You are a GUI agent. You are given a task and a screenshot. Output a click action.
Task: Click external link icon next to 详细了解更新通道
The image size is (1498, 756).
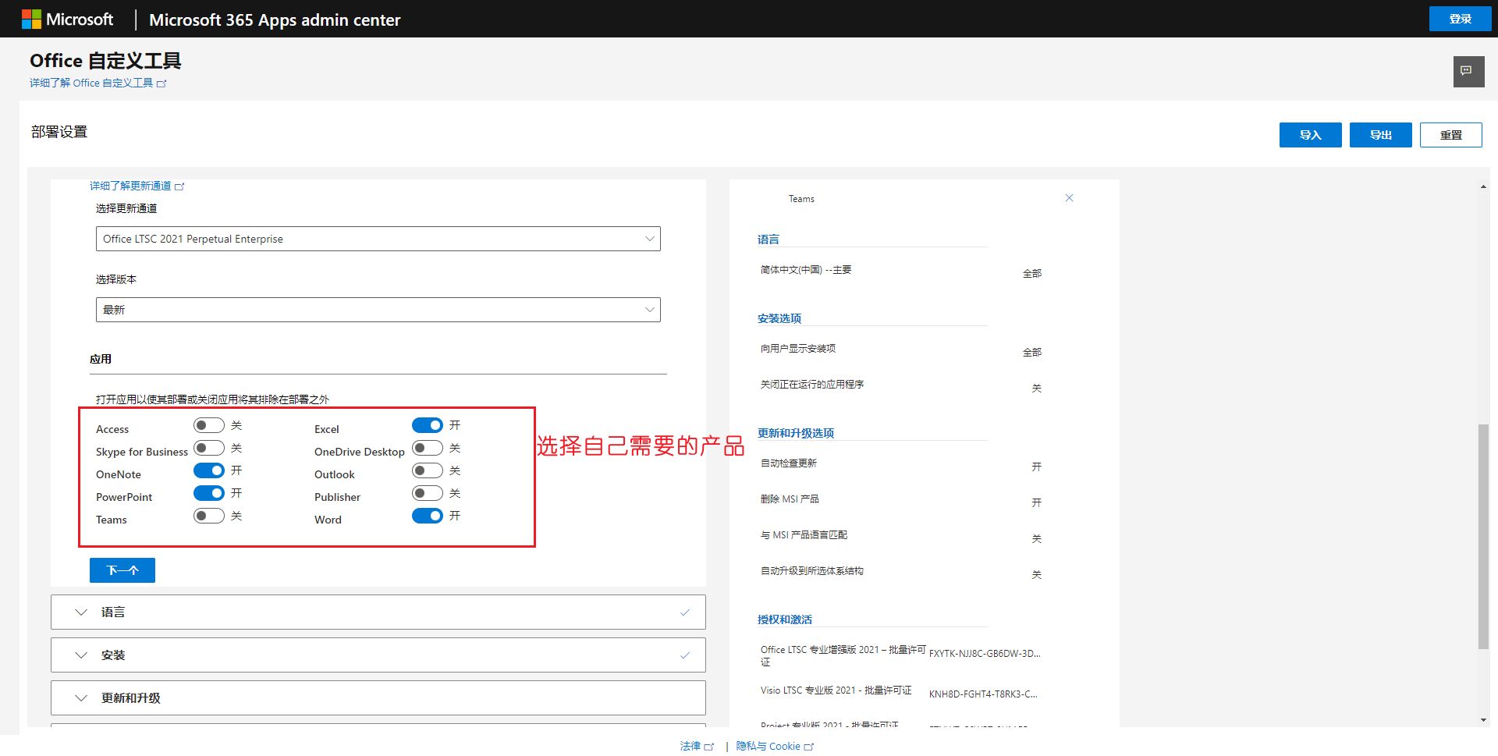[179, 186]
